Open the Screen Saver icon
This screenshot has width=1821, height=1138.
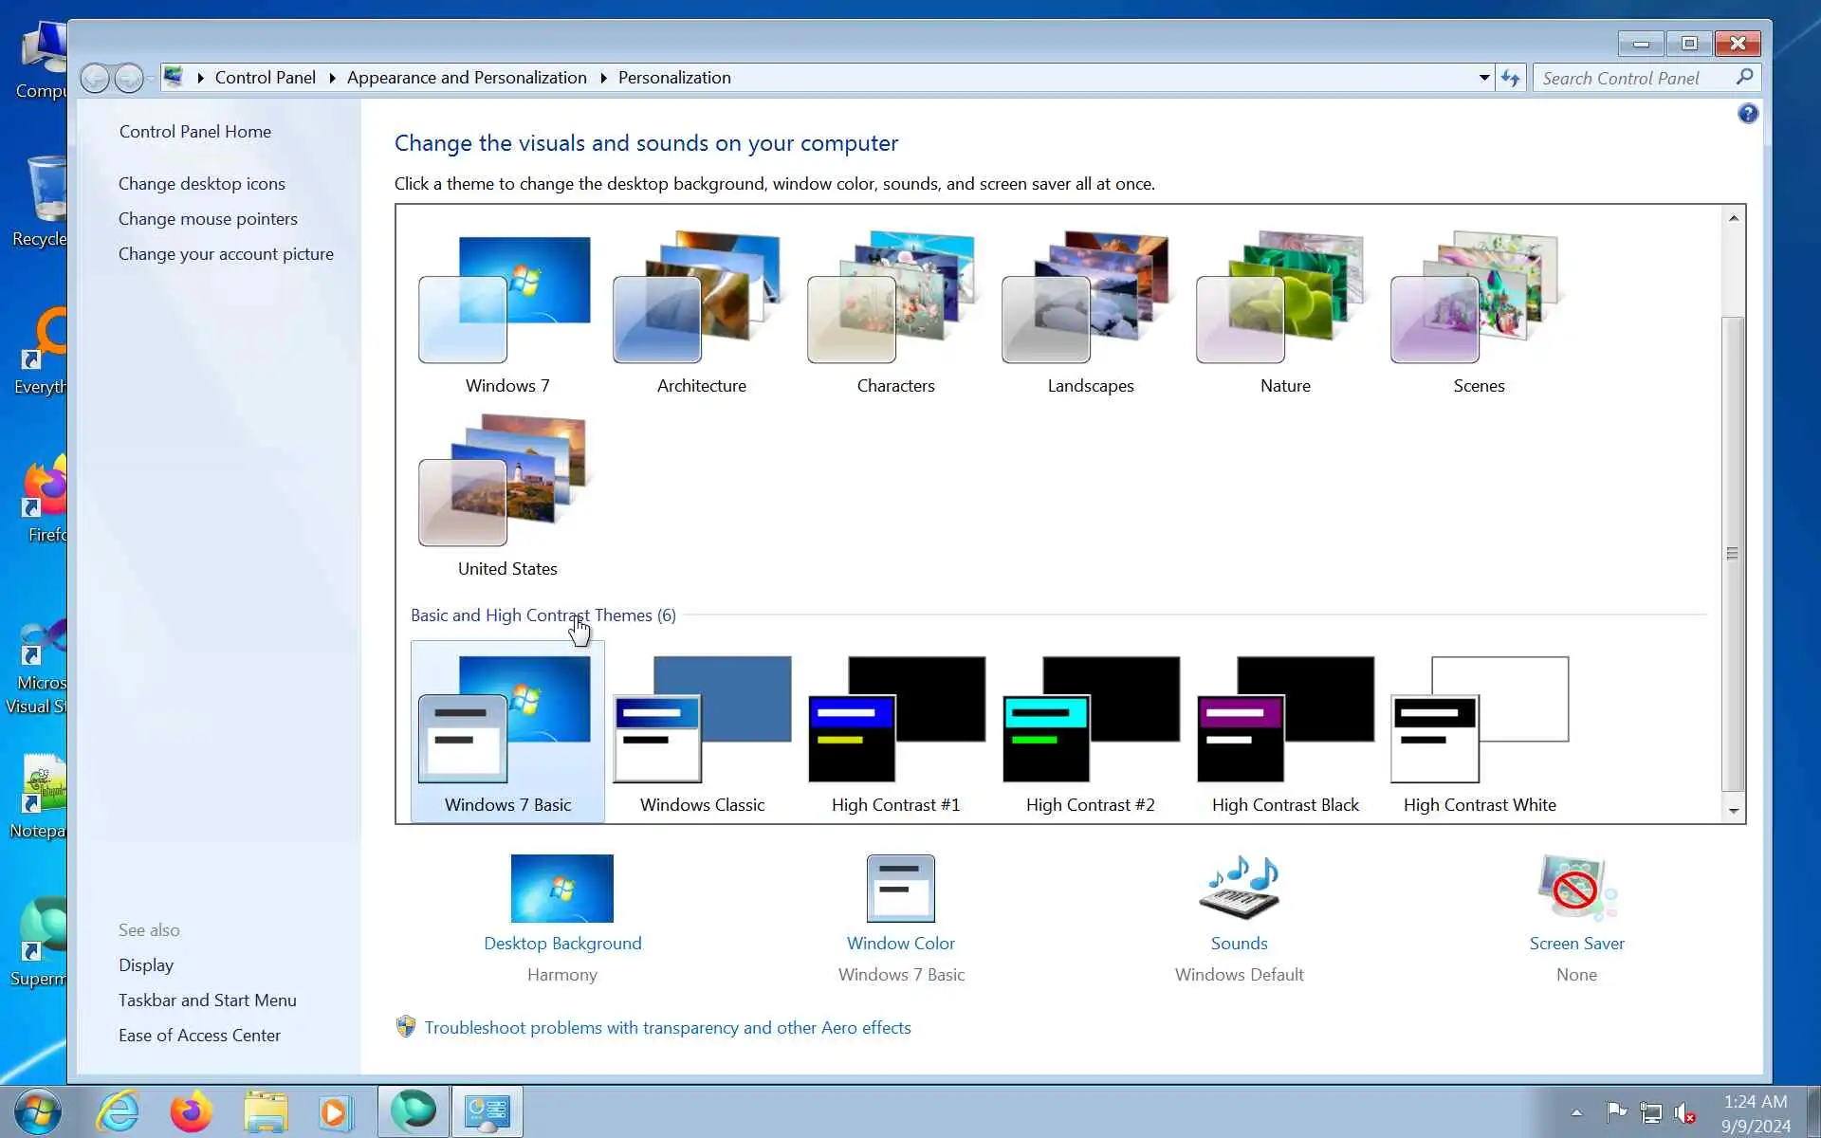pyautogui.click(x=1576, y=889)
